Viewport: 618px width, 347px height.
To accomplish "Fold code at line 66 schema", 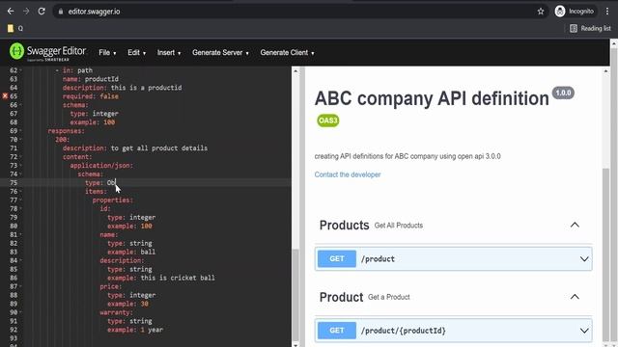I will [x=20, y=105].
